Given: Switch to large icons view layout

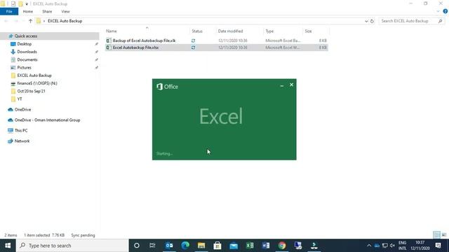Looking at the screenshot, I should click(x=444, y=235).
